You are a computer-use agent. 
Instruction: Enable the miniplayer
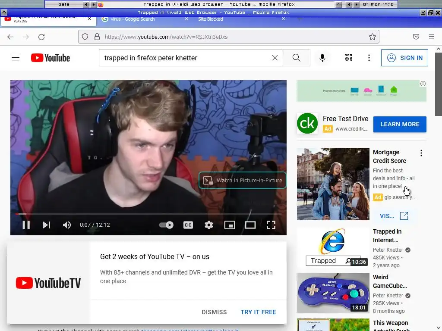coord(230,225)
